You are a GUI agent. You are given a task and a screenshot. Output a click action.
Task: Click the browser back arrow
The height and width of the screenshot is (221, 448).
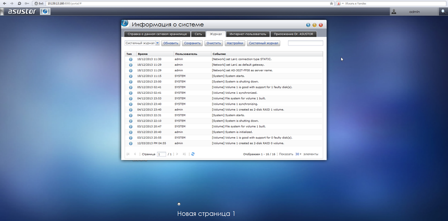pyautogui.click(x=4, y=3)
